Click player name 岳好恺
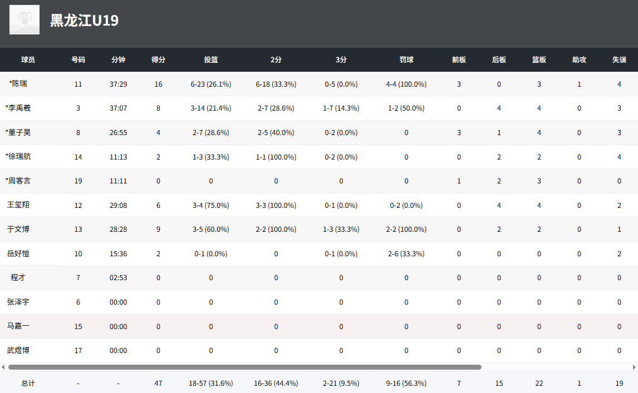Image resolution: width=638 pixels, height=393 pixels. 18,253
